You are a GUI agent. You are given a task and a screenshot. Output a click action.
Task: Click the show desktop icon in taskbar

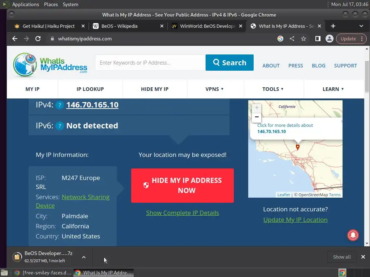(x=4, y=273)
